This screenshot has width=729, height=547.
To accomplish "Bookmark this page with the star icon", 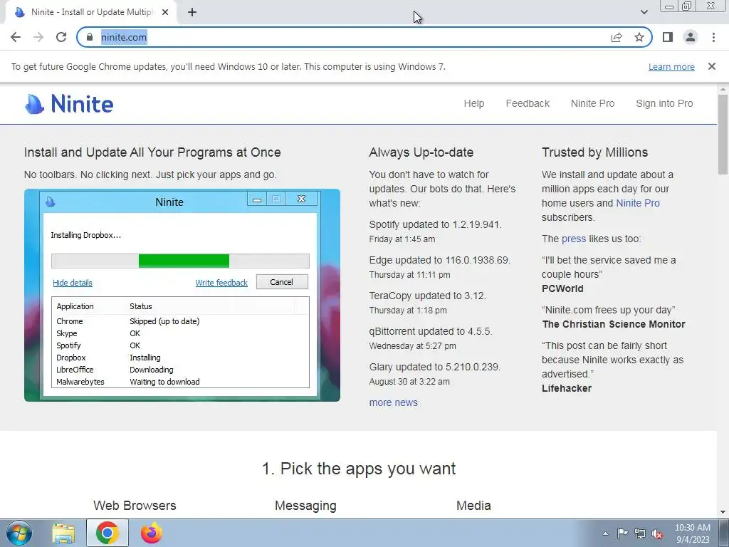I will tap(639, 37).
